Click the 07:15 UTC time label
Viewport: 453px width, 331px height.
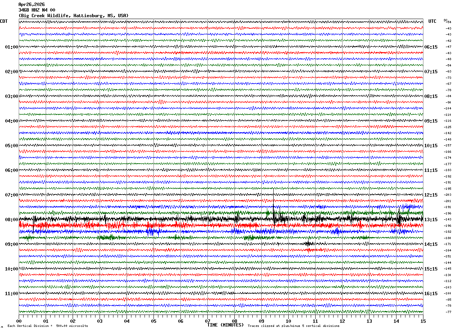point(431,72)
